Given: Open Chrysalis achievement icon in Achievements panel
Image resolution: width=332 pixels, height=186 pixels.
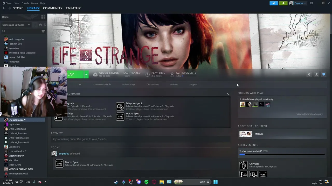Looking at the screenshot, I should (x=244, y=165).
